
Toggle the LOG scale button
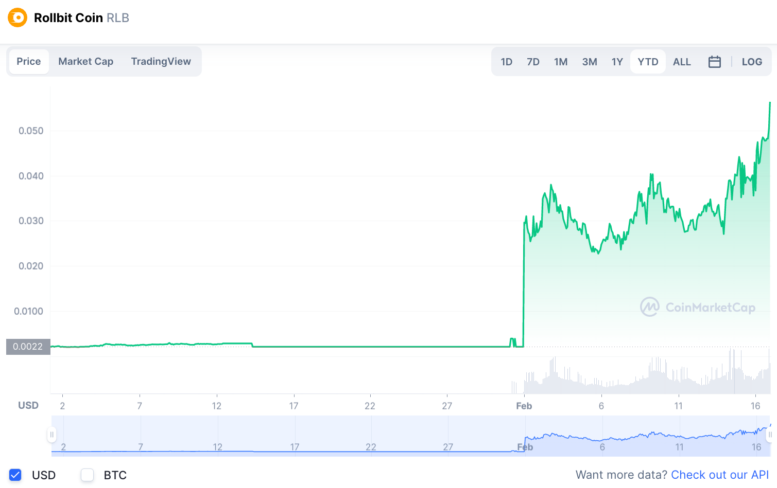(x=752, y=62)
